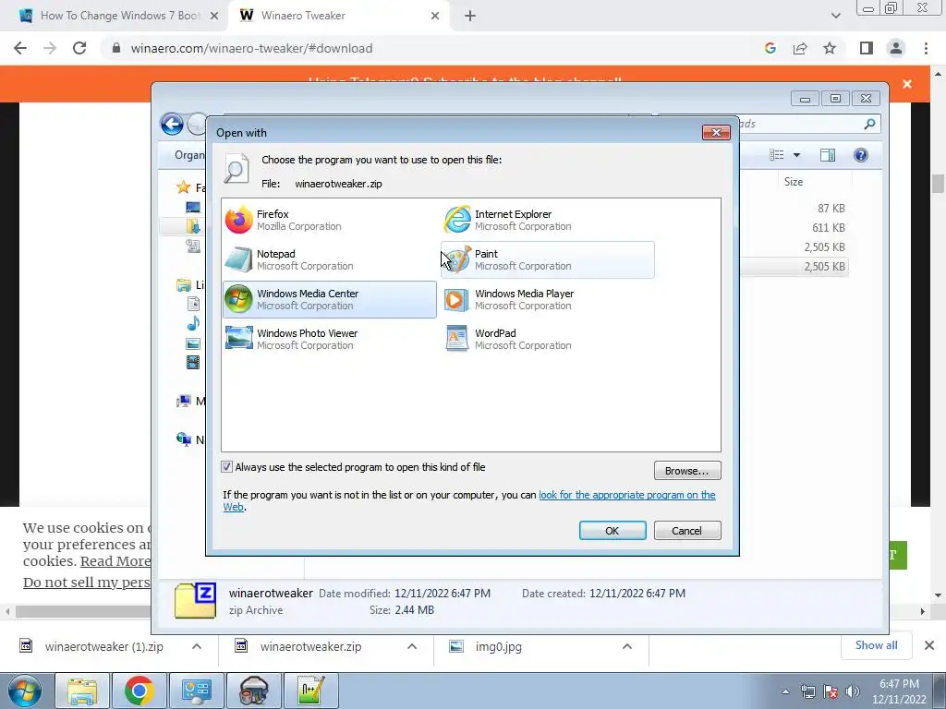Screen dimensions: 946x709
Task: Close the Chrome downloads bar
Action: [929, 645]
